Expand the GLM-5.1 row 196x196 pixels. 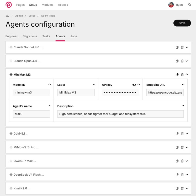click(187, 134)
